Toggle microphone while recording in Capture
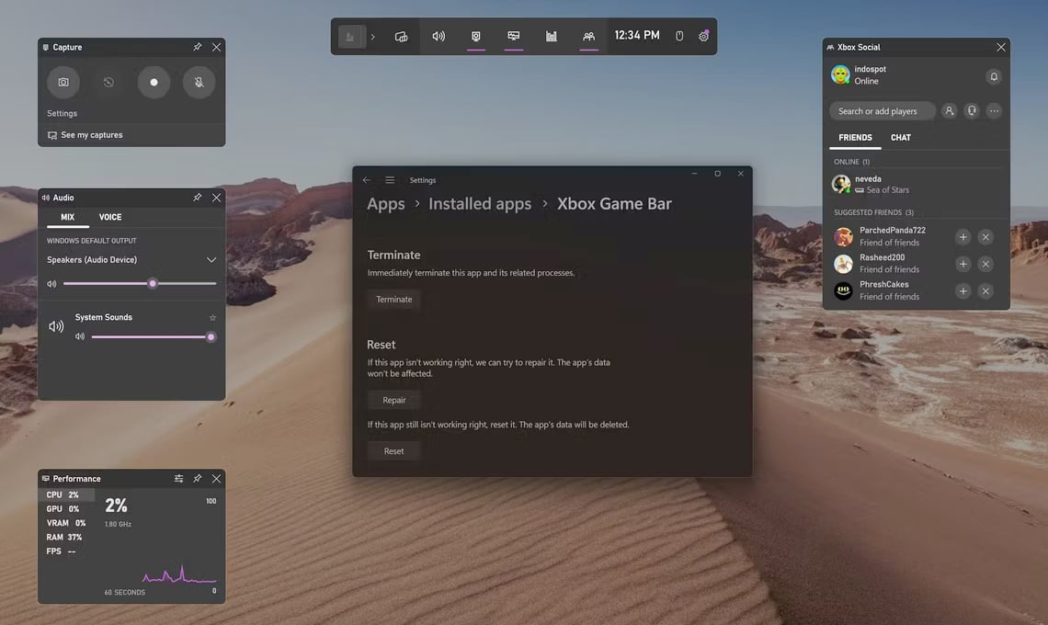The image size is (1048, 625). tap(199, 82)
